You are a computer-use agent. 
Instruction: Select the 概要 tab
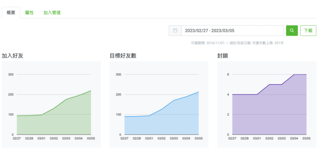tap(11, 12)
